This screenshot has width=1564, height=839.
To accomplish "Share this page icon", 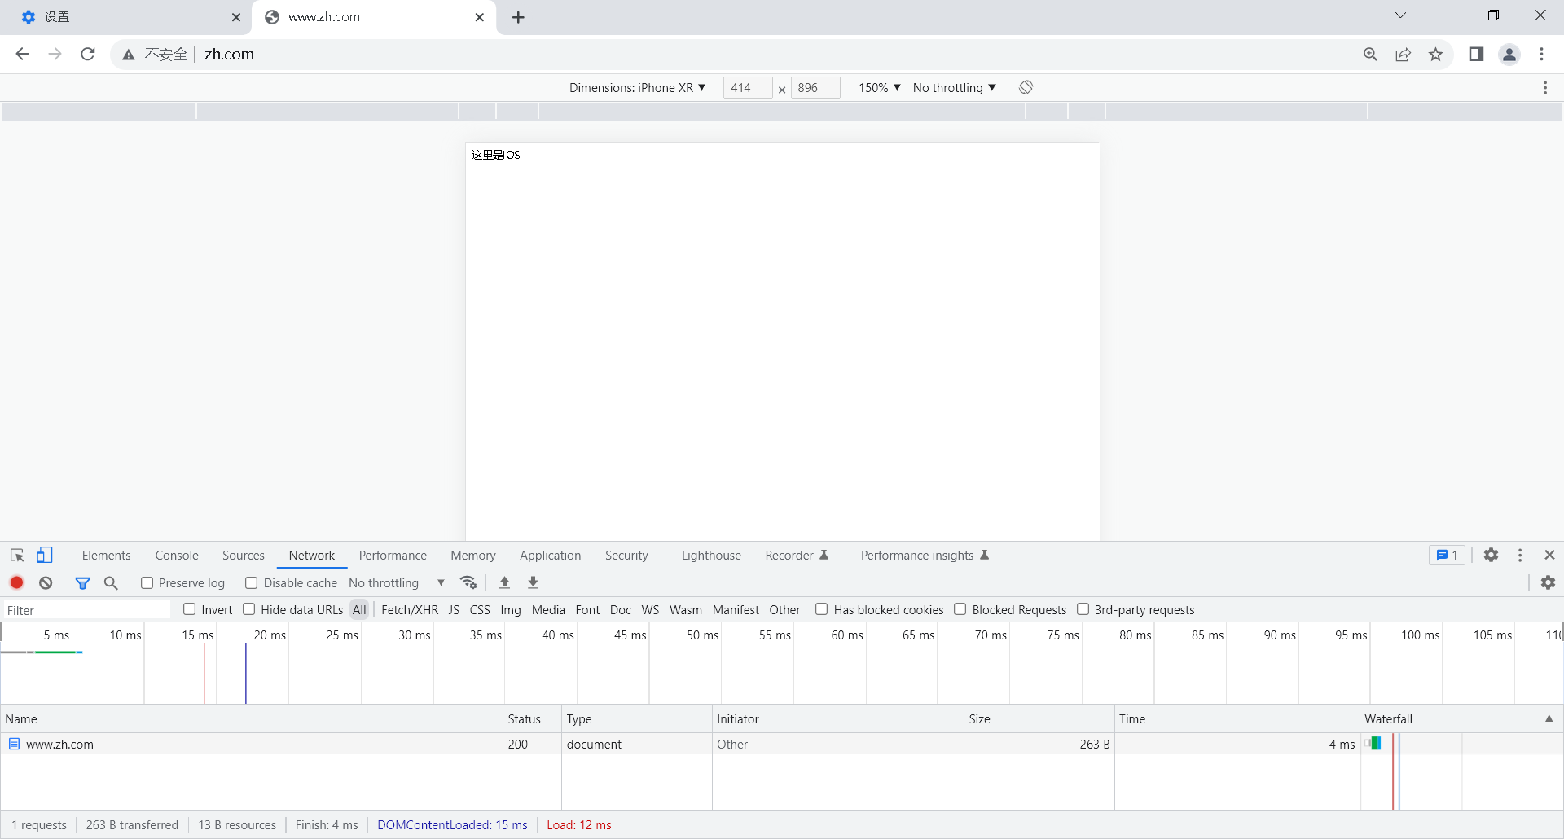I will 1403,55.
